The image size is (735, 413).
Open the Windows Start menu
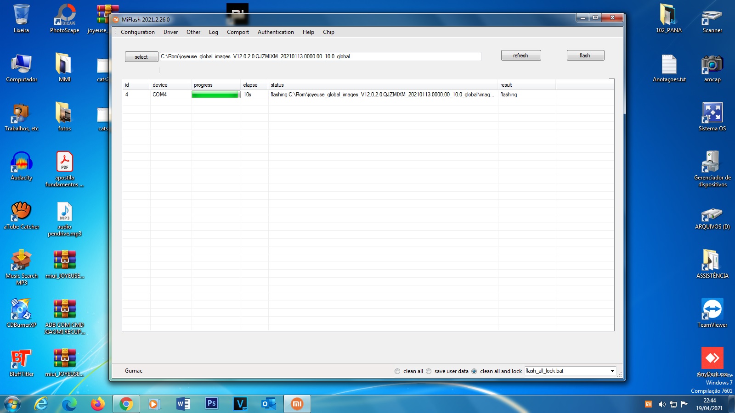point(12,404)
